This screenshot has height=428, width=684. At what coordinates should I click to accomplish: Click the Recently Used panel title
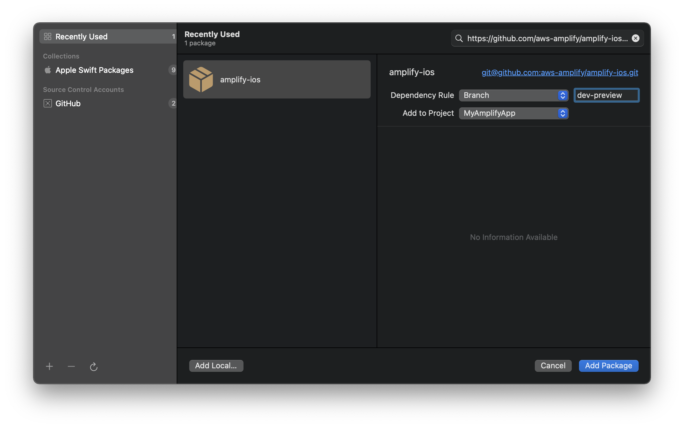(x=212, y=34)
